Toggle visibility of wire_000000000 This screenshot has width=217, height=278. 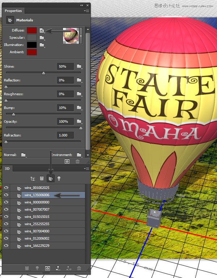tap(6, 202)
